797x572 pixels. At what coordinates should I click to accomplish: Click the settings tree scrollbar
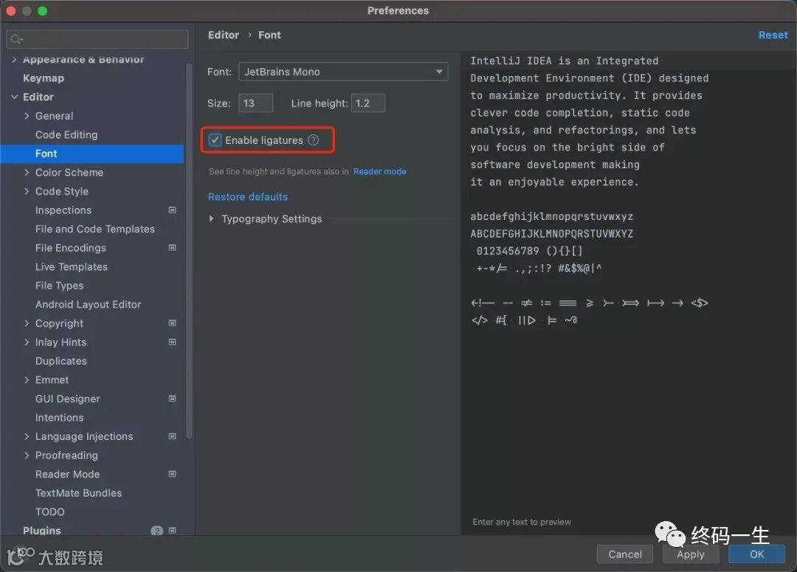tap(189, 250)
